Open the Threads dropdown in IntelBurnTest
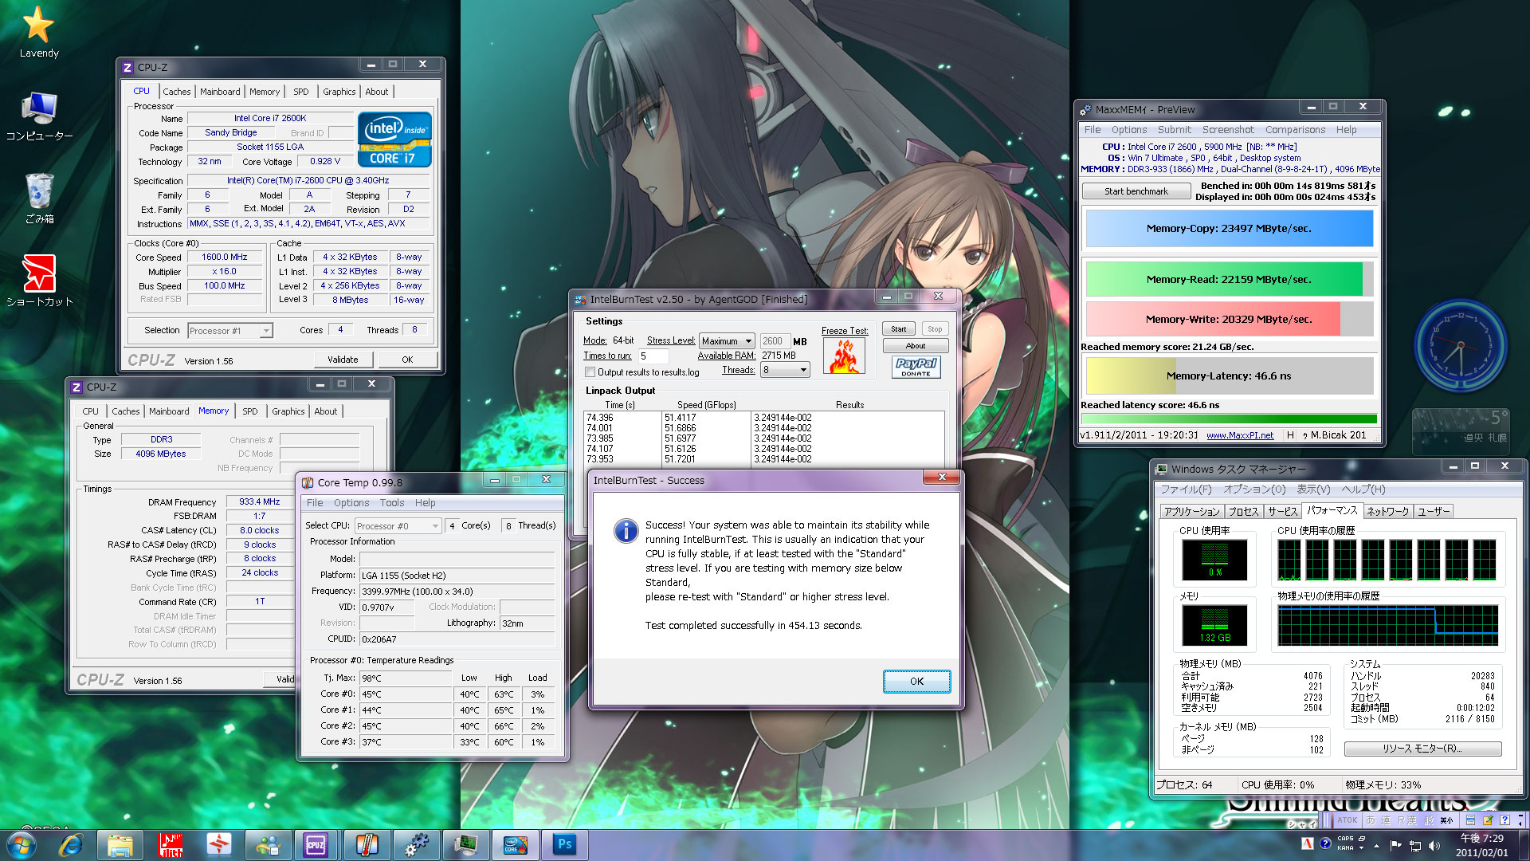Image resolution: width=1530 pixels, height=861 pixels. tap(785, 370)
